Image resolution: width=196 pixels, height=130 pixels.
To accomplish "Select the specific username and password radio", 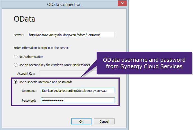I will click(x=15, y=82).
